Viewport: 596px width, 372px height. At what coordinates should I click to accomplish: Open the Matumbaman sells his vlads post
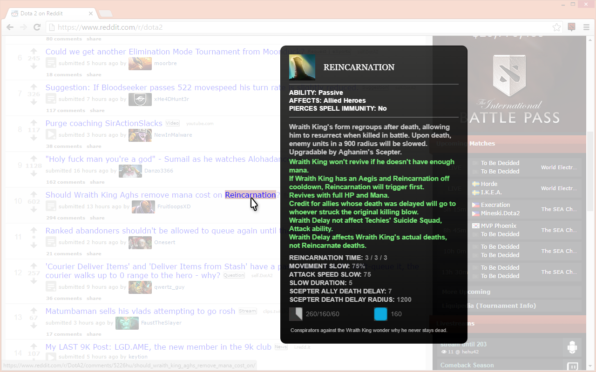(x=140, y=311)
